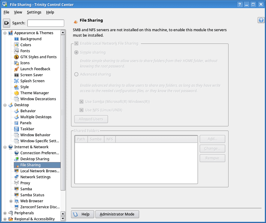Screen dimensions: 266x223
Task: Open the Taskbar module icon
Action: point(16,129)
